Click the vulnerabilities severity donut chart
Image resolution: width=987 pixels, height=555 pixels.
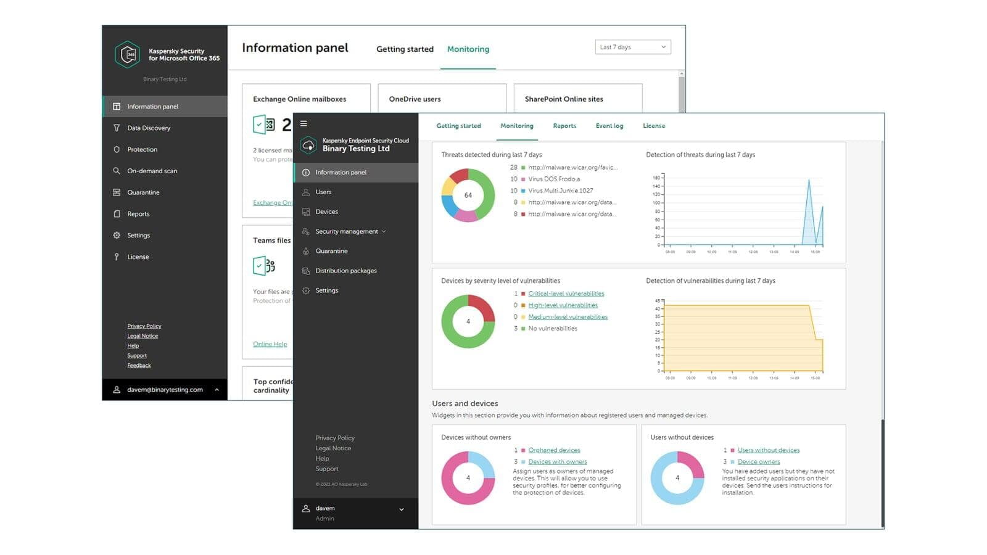pyautogui.click(x=468, y=321)
